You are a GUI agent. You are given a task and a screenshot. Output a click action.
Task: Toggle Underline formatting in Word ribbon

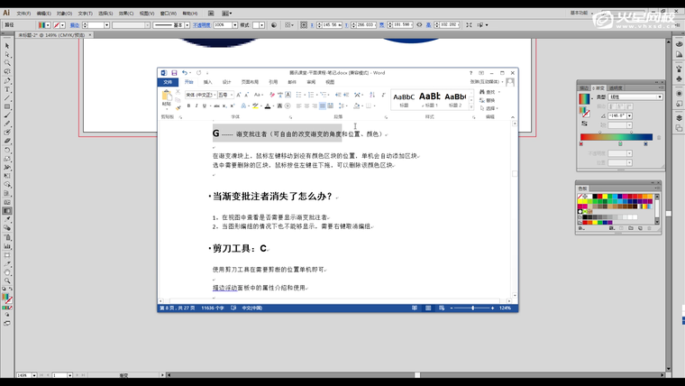[205, 106]
